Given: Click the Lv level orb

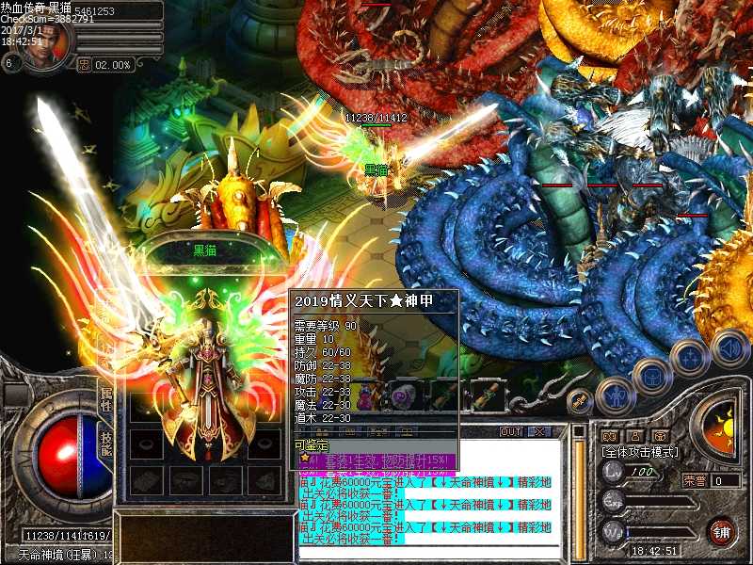Looking at the screenshot, I should click(x=614, y=471).
